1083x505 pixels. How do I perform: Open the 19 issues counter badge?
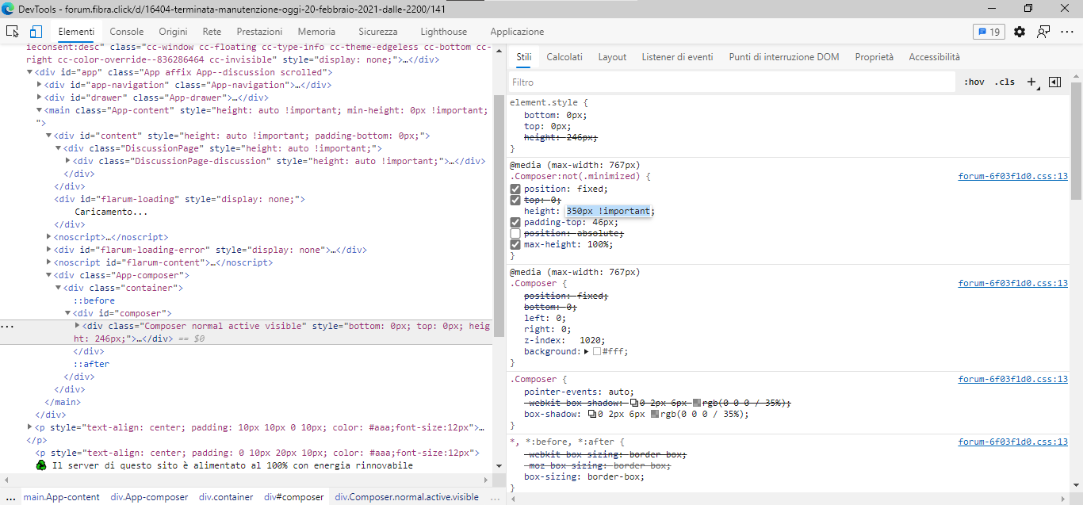[989, 32]
